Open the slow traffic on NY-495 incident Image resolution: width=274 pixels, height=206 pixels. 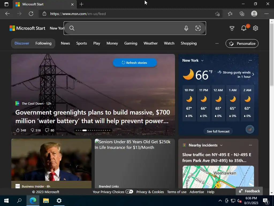217,157
